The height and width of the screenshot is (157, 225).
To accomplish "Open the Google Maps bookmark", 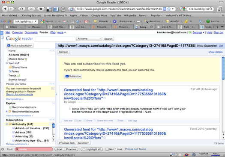I will click(99, 15).
